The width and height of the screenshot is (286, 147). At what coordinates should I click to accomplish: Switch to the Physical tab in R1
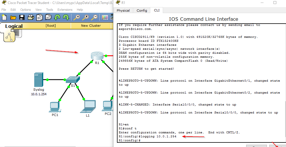click(123, 11)
